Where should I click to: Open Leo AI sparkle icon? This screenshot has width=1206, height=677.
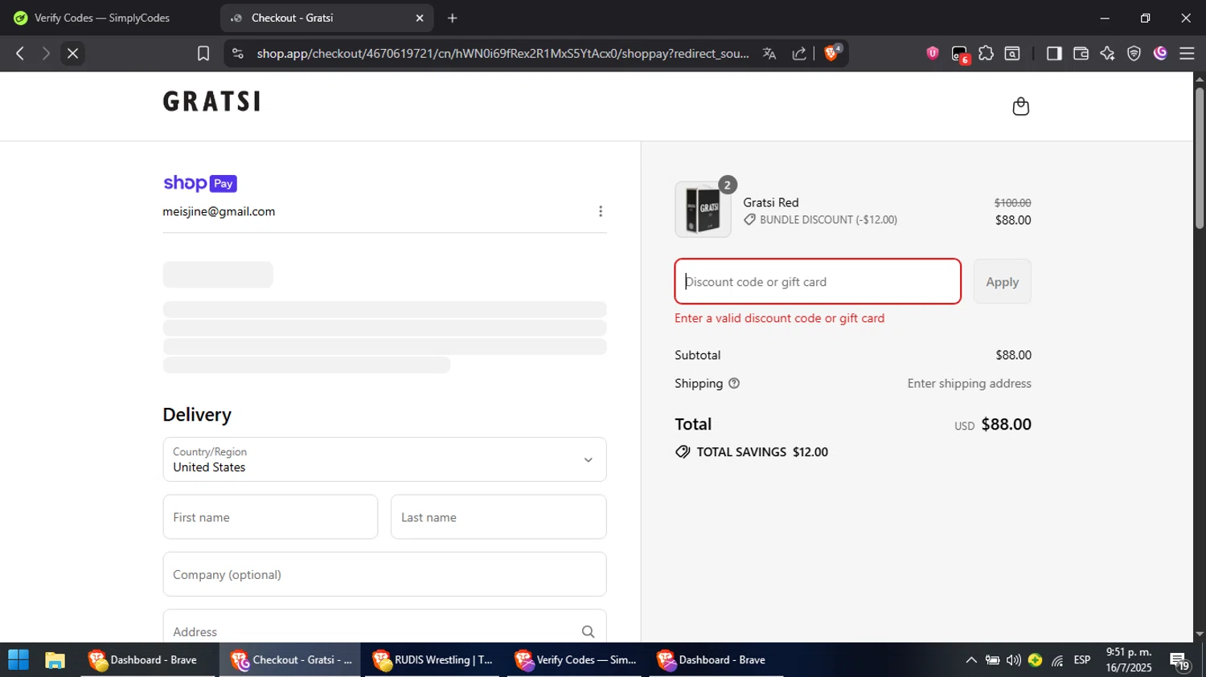tap(1108, 53)
